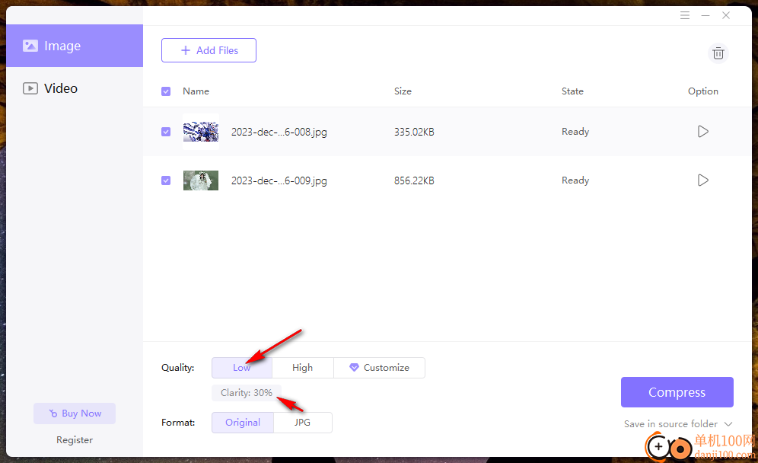Click Ready state of 2023-dec-...6-008.jpg
758x463 pixels.
coord(575,132)
